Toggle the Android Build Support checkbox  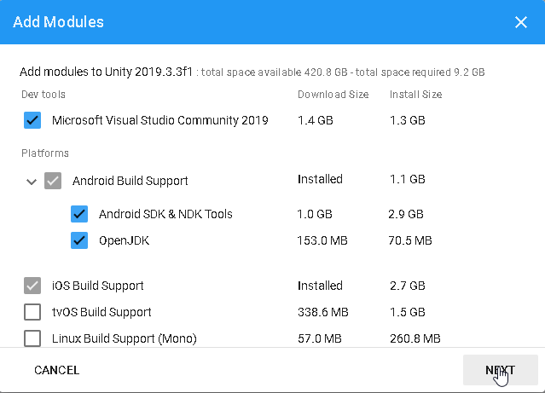(53, 181)
